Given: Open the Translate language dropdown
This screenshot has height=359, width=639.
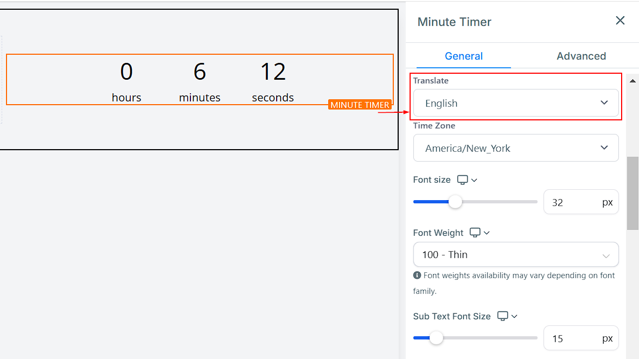Looking at the screenshot, I should point(515,103).
